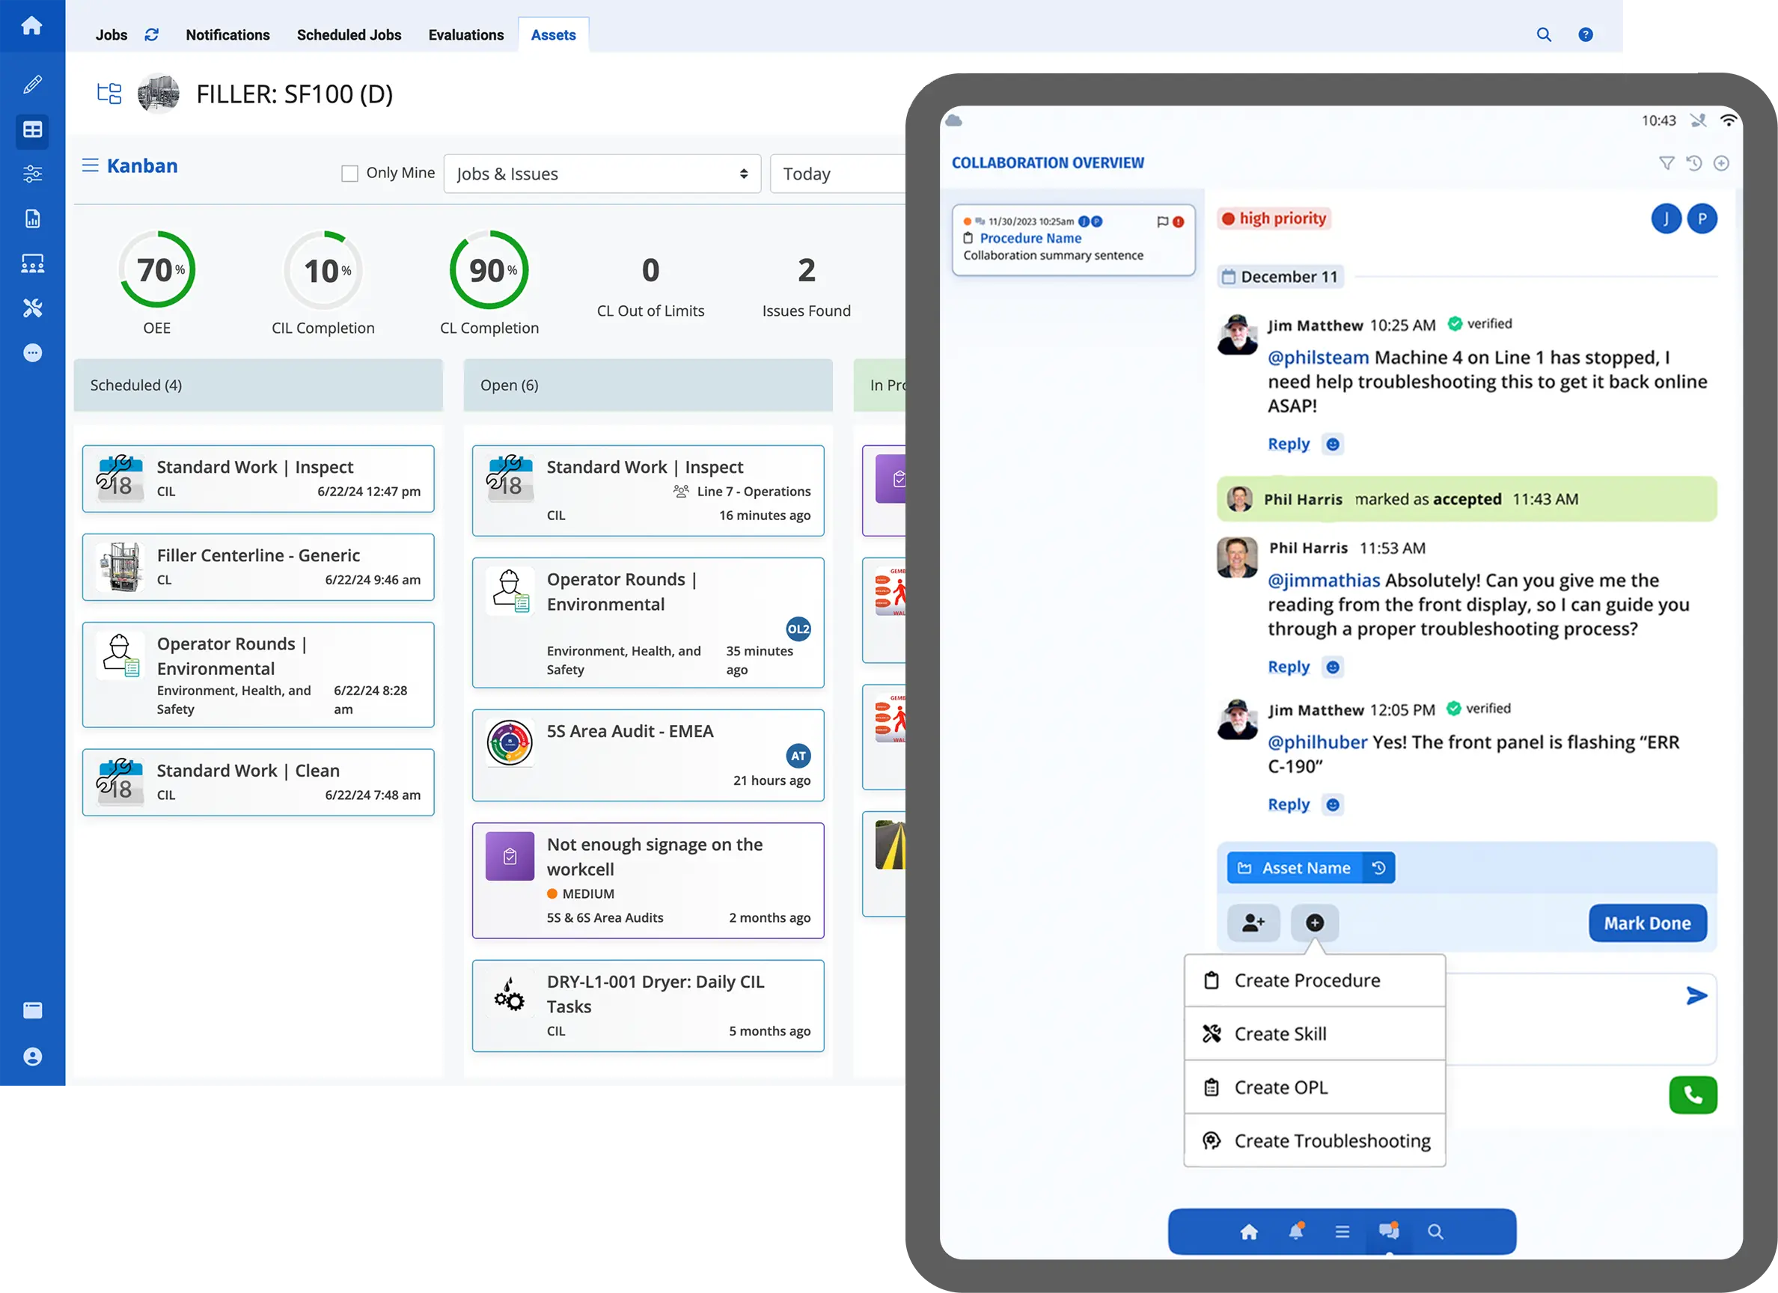
Task: Add emoji reaction to Jim's 10:25 AM message
Action: coord(1333,444)
